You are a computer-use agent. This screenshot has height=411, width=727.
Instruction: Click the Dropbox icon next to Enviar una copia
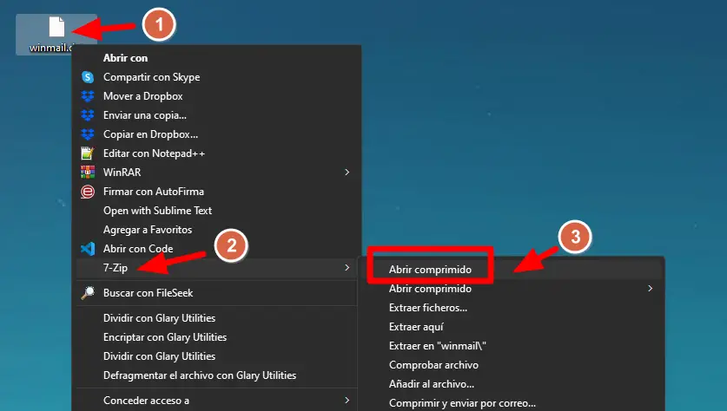coord(88,114)
